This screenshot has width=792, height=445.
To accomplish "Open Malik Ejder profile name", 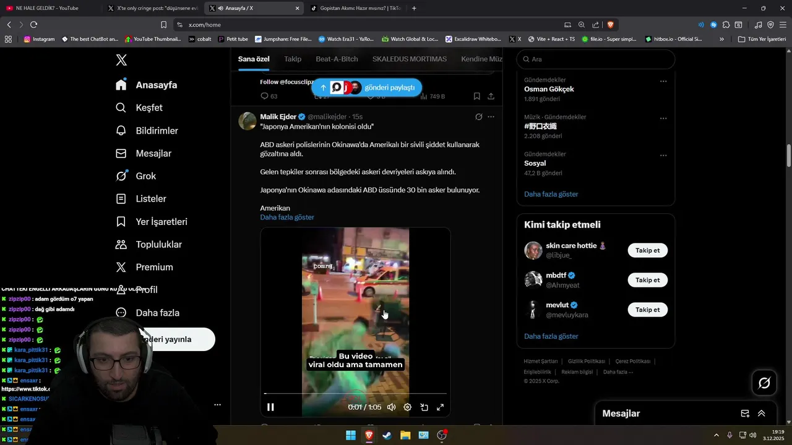I will [278, 117].
